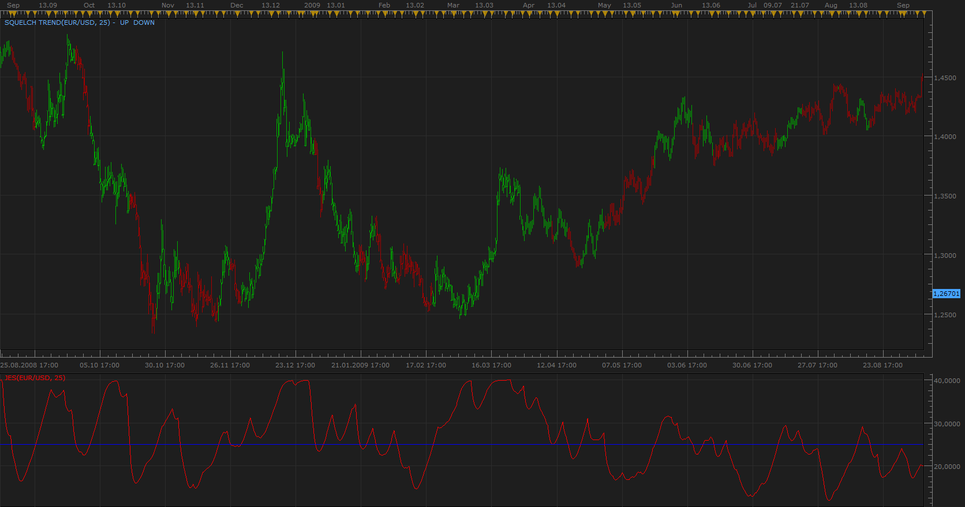Click the blue 1,26701 current price tag
965x507 pixels.
click(946, 294)
